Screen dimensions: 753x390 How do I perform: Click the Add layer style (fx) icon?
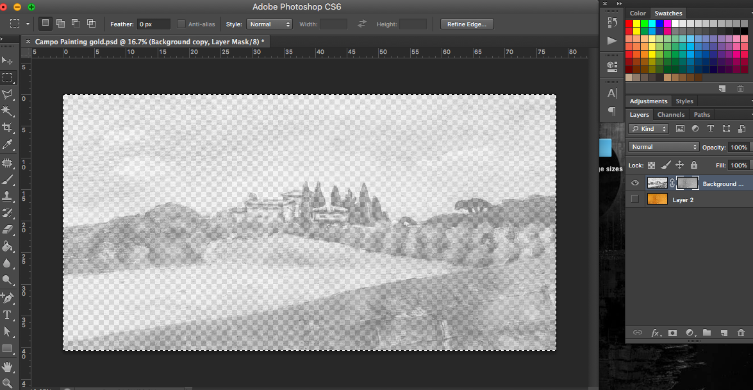coord(655,332)
